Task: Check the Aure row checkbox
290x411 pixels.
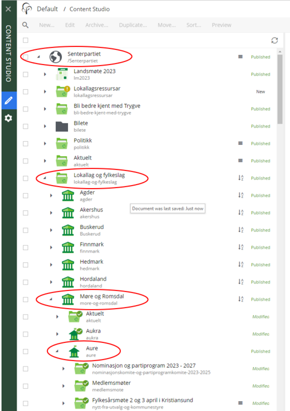Action: coord(26,352)
